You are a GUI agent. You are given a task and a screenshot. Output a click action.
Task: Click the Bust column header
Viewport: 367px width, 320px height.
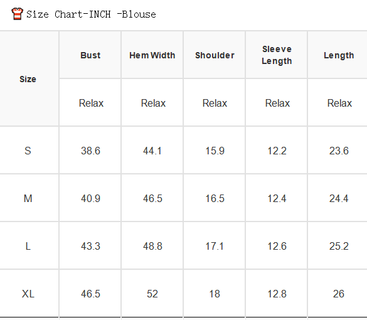[90, 55]
